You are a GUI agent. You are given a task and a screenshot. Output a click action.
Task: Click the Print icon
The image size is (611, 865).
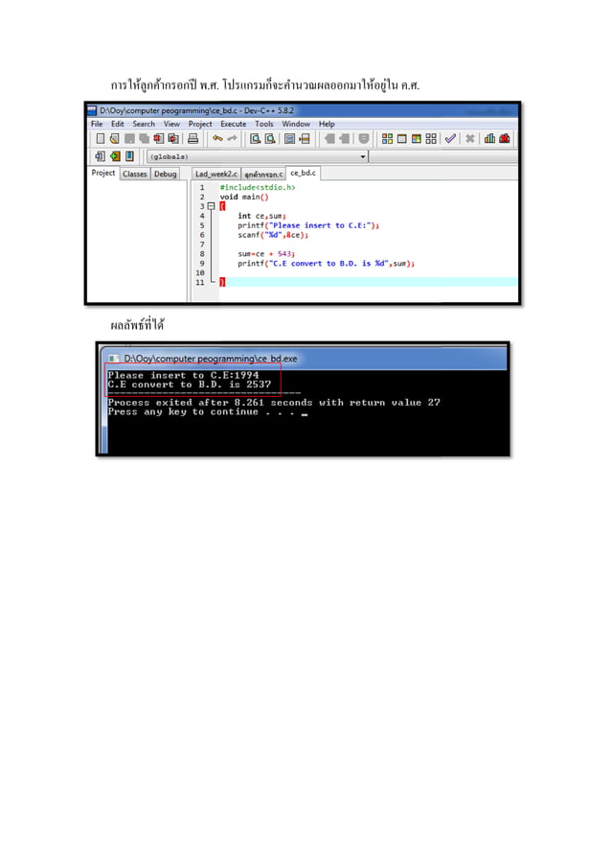(x=192, y=138)
